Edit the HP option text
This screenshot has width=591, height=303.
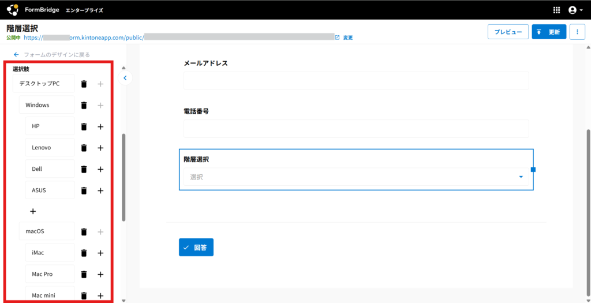coord(50,126)
